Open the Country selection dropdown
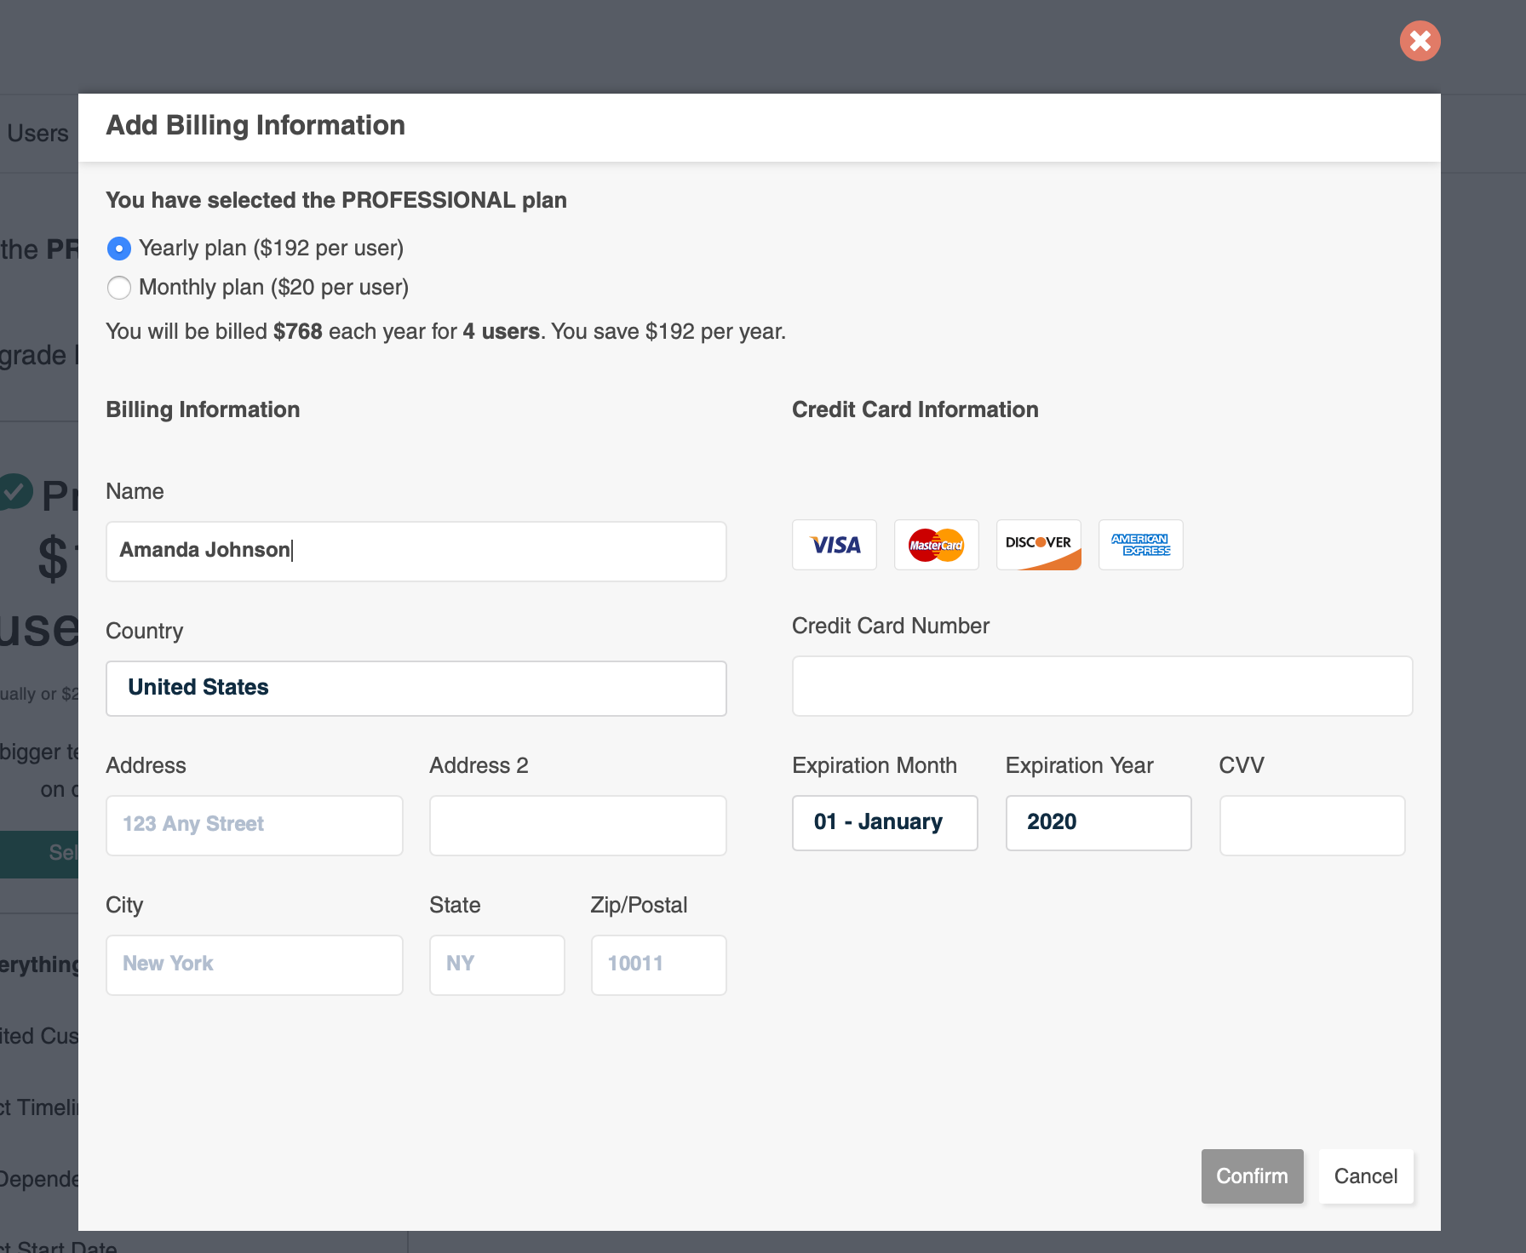The width and height of the screenshot is (1526, 1253). (416, 688)
